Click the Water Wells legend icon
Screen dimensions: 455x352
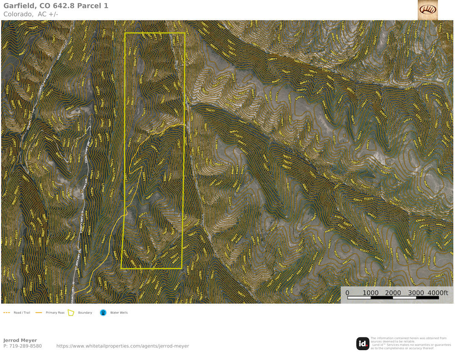pyautogui.click(x=103, y=313)
